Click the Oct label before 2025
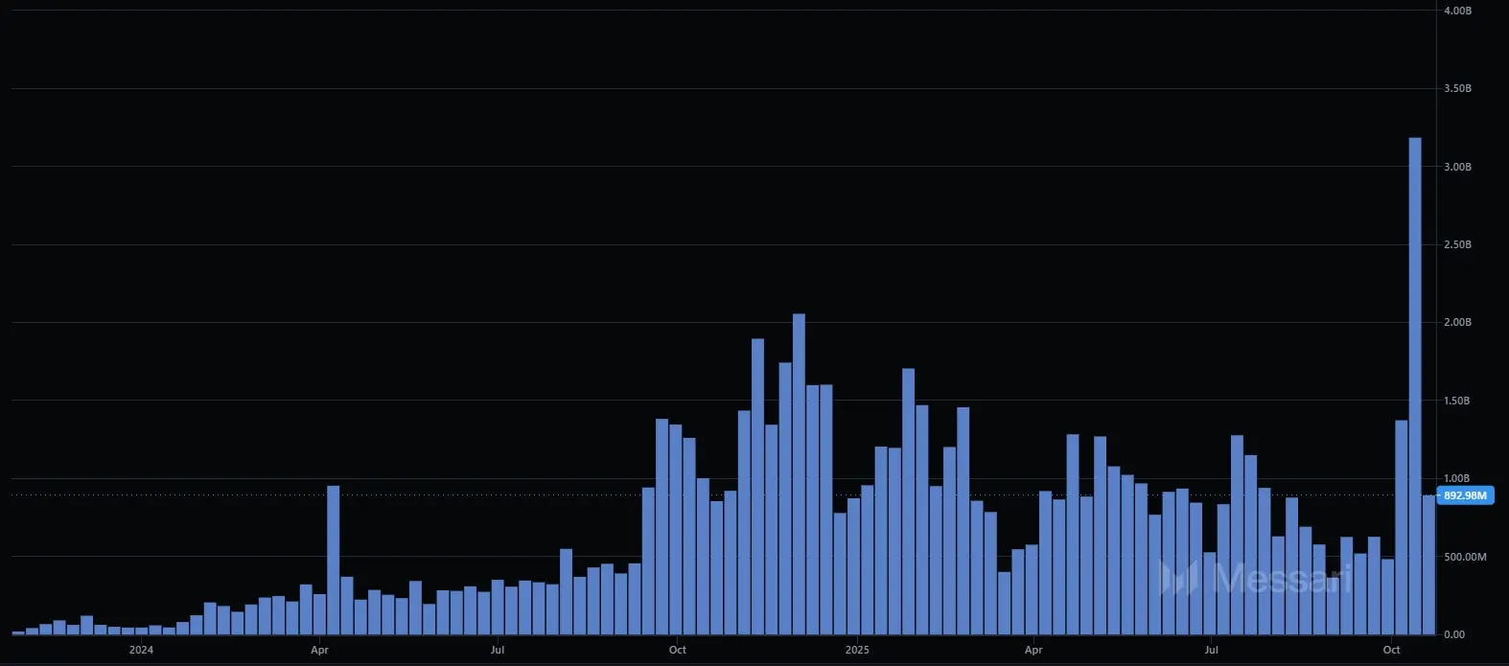The height and width of the screenshot is (666, 1509). (677, 650)
